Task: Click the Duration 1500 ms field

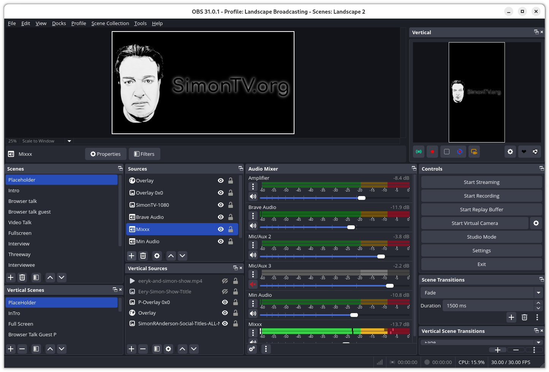Action: tap(488, 306)
